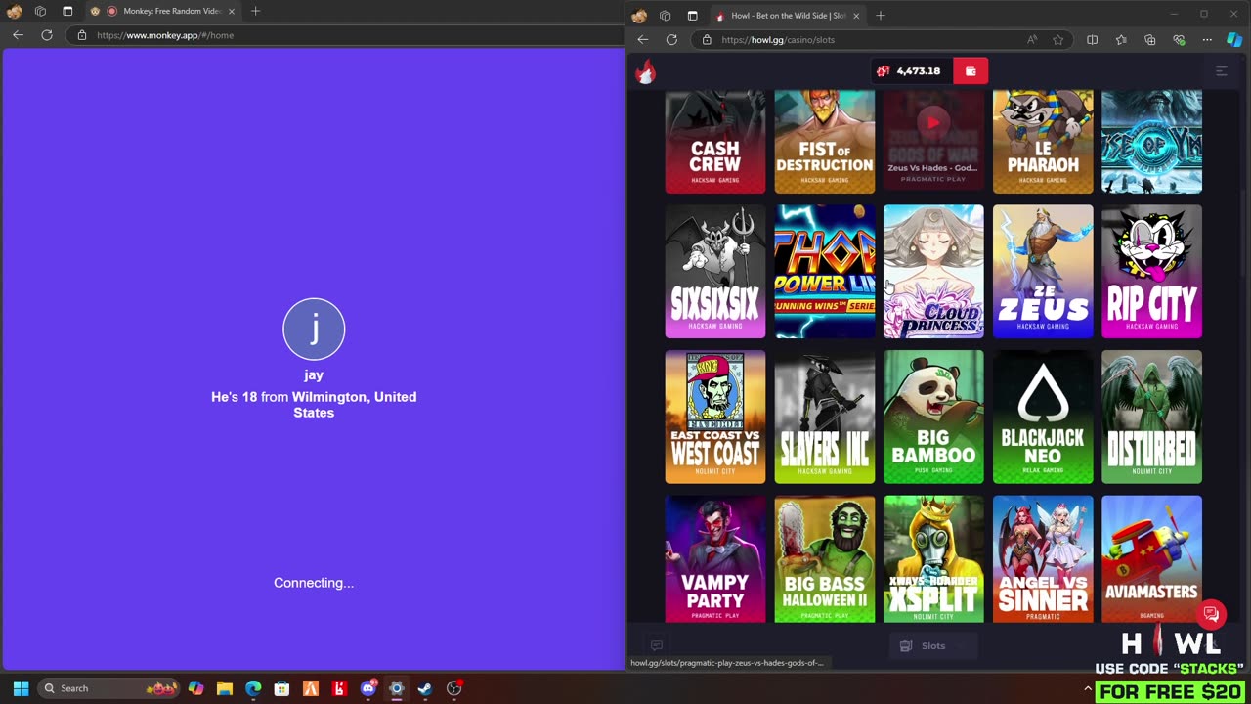1251x704 pixels.
Task: Open a new tab in Monkey window
Action: click(x=255, y=11)
